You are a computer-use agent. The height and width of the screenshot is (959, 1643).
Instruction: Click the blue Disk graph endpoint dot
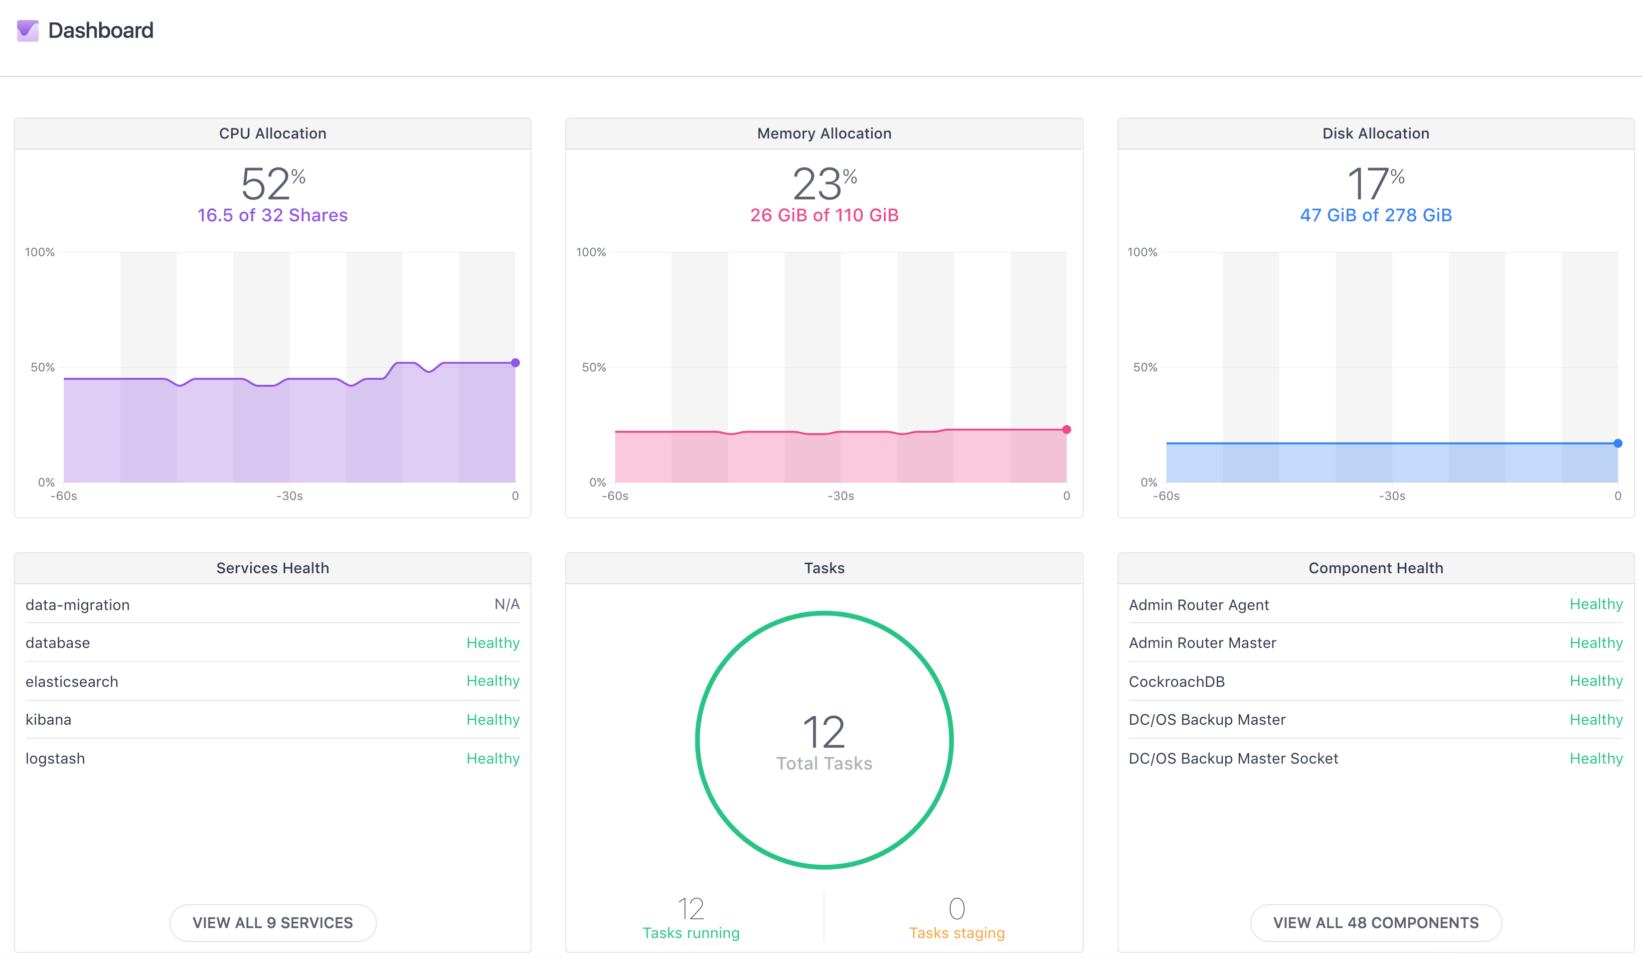(x=1618, y=443)
